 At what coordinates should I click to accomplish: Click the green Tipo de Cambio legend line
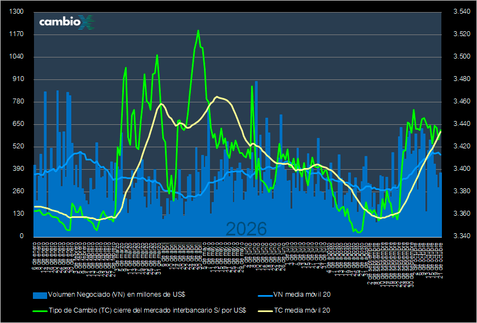pyautogui.click(x=40, y=311)
